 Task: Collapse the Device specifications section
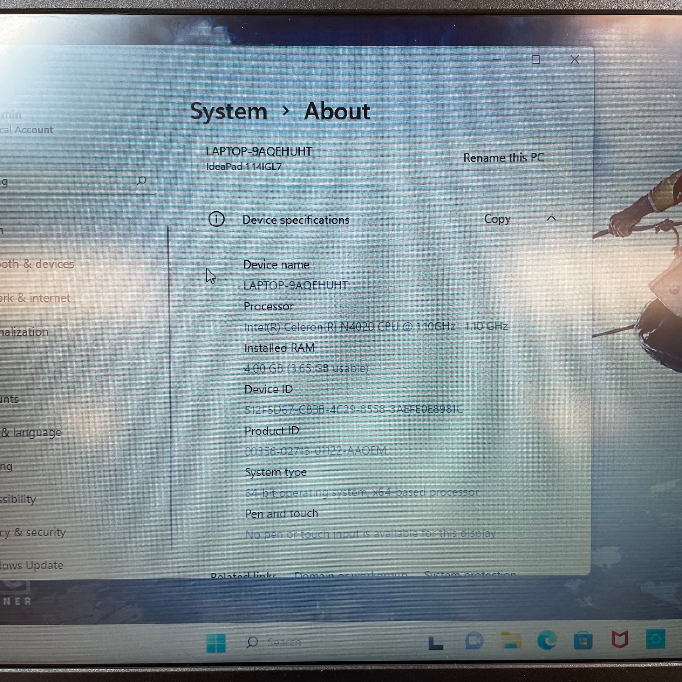(551, 218)
